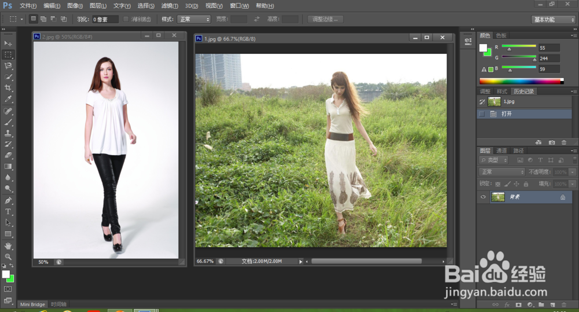Click the 调整边缘 refine edge button
This screenshot has width=579, height=312.
[x=325, y=19]
